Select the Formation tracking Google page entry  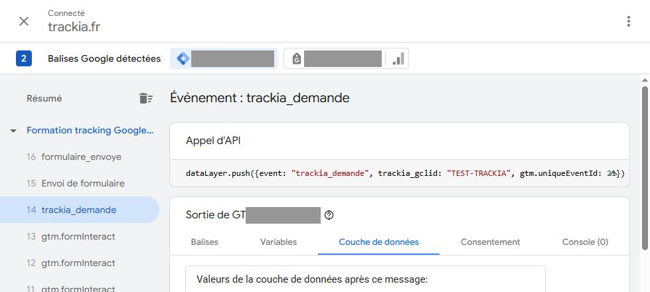pos(90,131)
